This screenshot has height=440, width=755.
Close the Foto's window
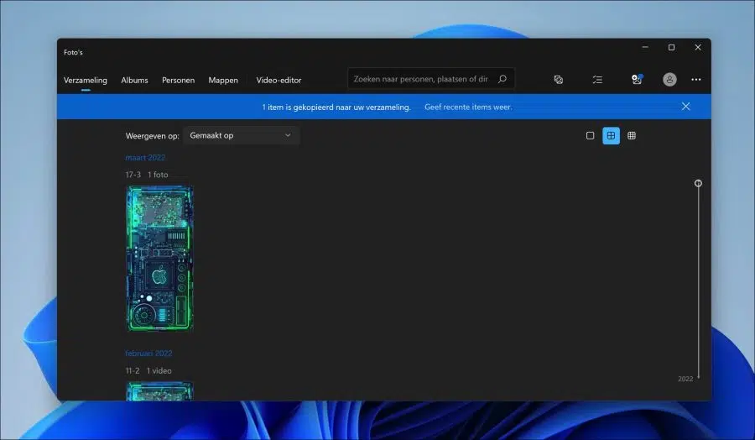click(x=698, y=47)
